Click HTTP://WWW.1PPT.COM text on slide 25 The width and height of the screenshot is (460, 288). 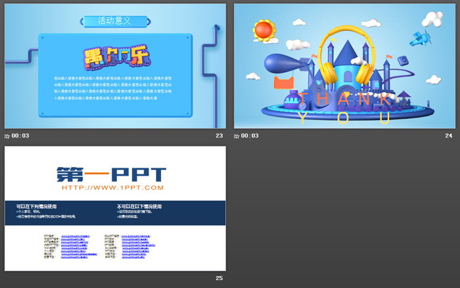(112, 187)
